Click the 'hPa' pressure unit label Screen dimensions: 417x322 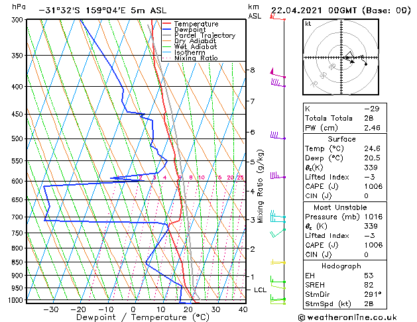(19, 7)
